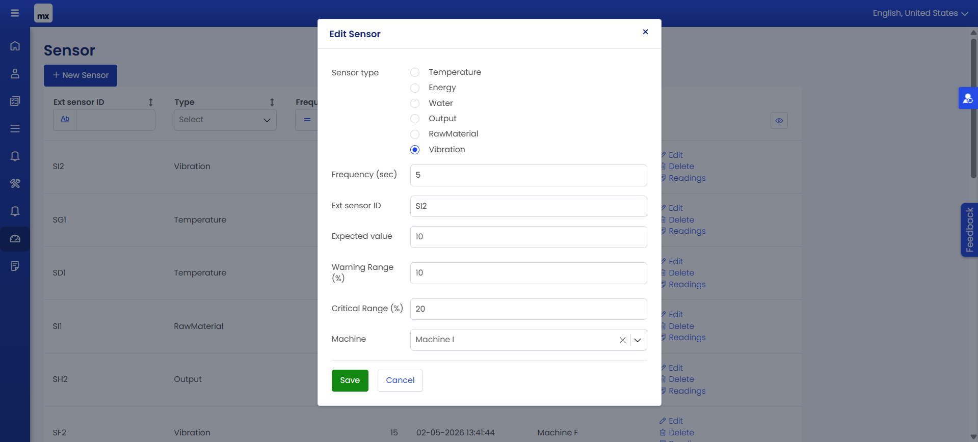978x442 pixels.
Task: Click the Warning Range (%) field
Action: [528, 273]
